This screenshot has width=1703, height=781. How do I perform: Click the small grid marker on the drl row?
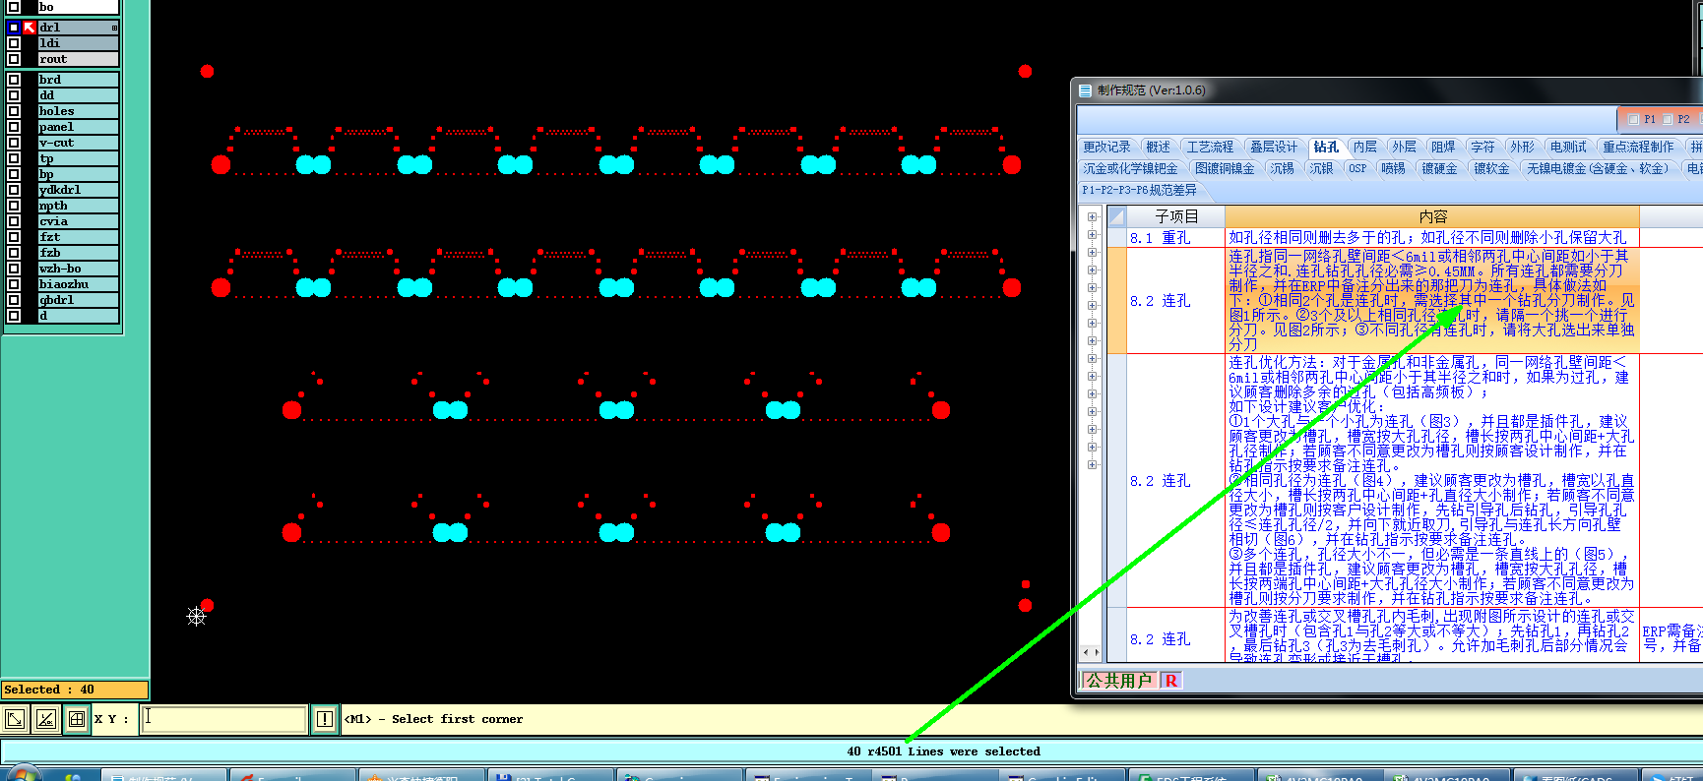(x=114, y=28)
